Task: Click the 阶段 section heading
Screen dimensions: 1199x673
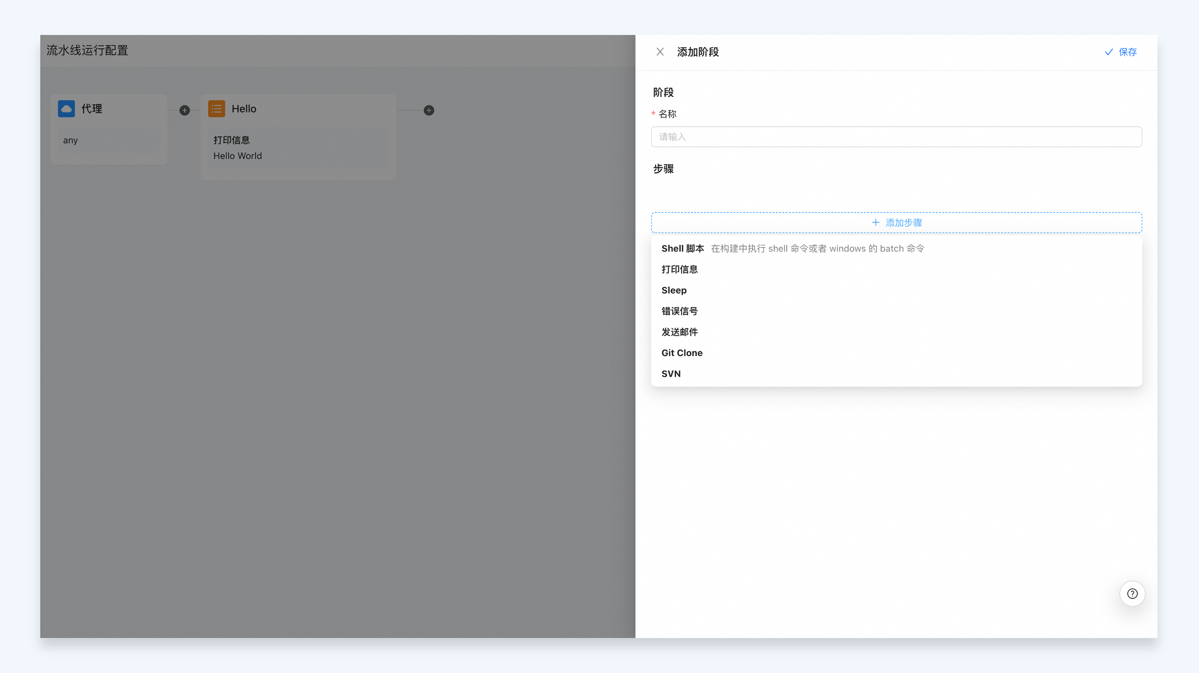Action: pos(663,93)
